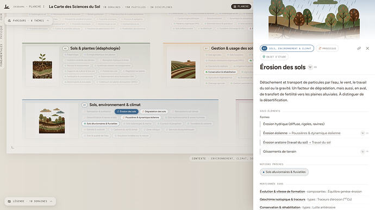Screen dimensions: 375x210
Task: Click the Sols & plantes plant illustration
Action: pyautogui.click(x=42, y=66)
